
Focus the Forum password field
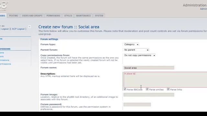(137, 104)
